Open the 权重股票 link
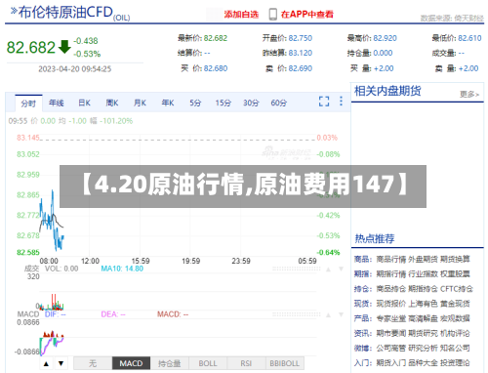Viewport: 488px width, 373px height. point(455,274)
